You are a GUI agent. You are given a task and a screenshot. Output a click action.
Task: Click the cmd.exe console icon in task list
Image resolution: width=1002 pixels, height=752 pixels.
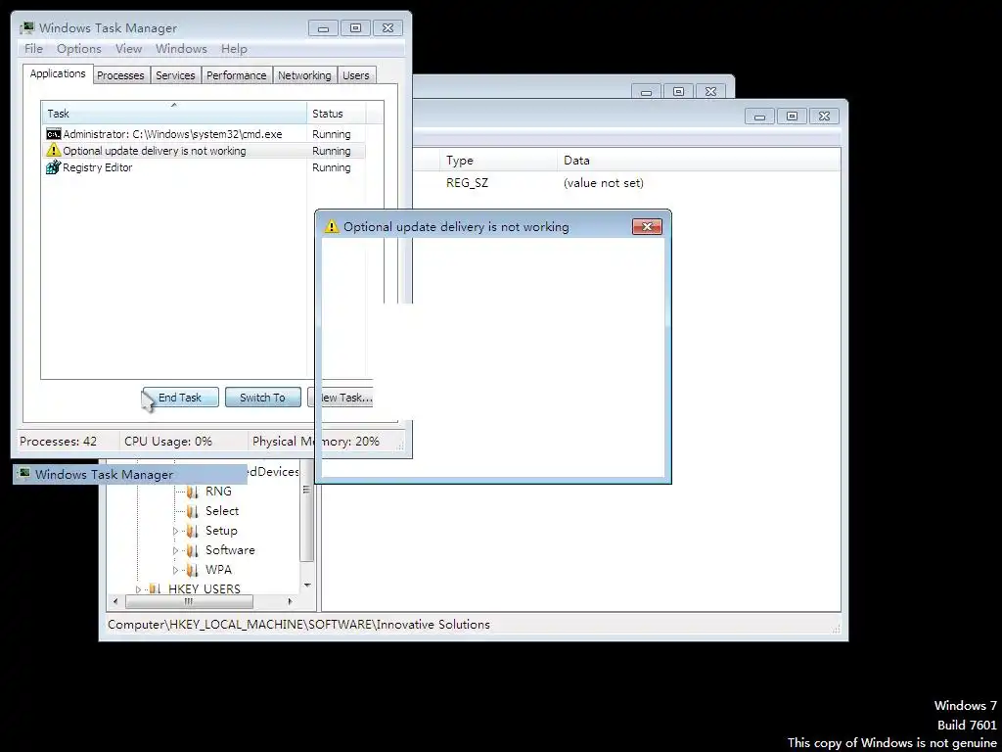(54, 134)
